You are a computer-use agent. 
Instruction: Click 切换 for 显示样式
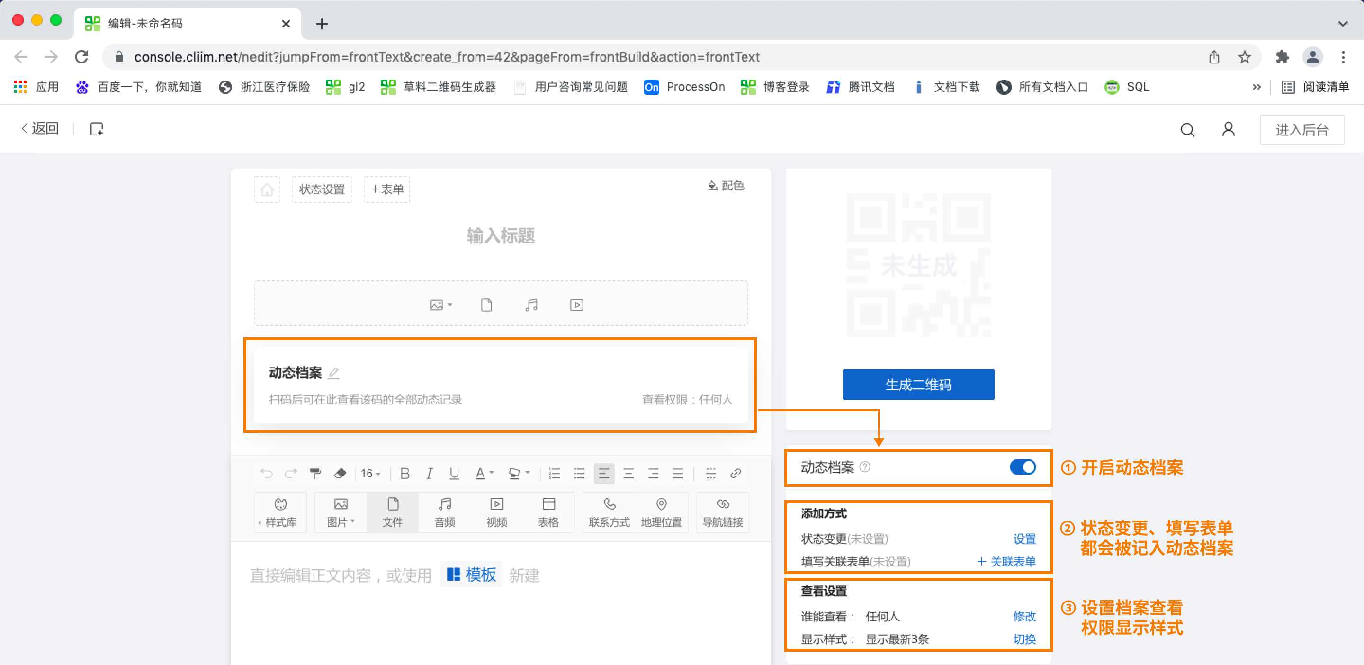click(1024, 639)
